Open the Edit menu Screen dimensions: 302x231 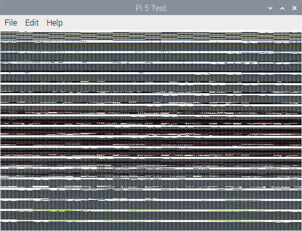click(x=32, y=23)
